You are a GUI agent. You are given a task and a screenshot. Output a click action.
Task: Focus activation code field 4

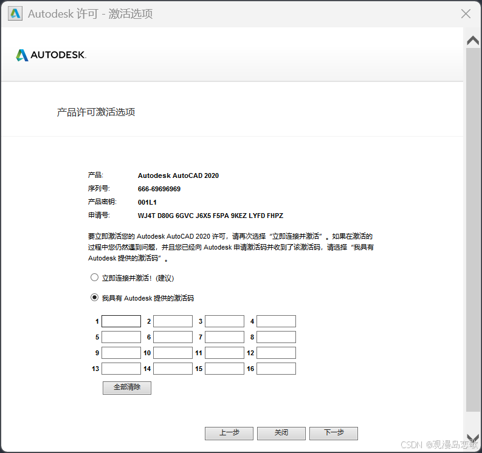(276, 321)
